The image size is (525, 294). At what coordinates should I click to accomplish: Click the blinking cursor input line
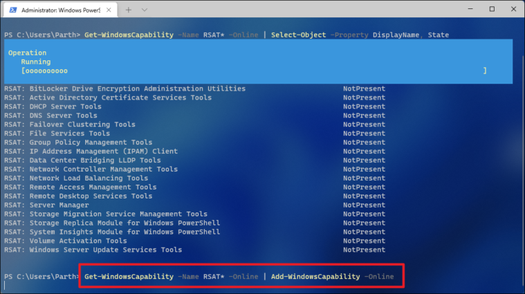[5, 285]
